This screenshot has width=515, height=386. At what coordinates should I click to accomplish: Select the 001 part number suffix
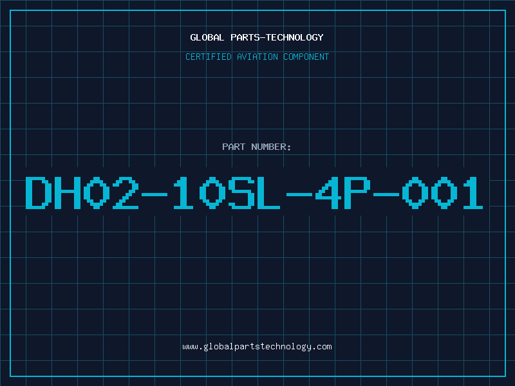pos(442,192)
